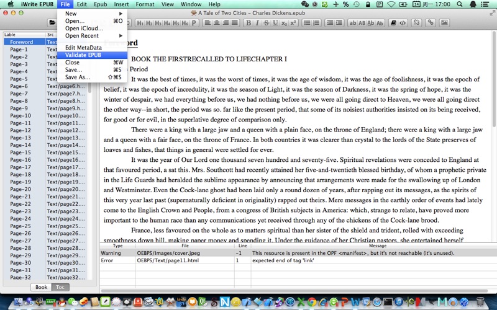The width and height of the screenshot is (497, 310).
Task: Expand the Open Recent submenu
Action: pyautogui.click(x=92, y=36)
